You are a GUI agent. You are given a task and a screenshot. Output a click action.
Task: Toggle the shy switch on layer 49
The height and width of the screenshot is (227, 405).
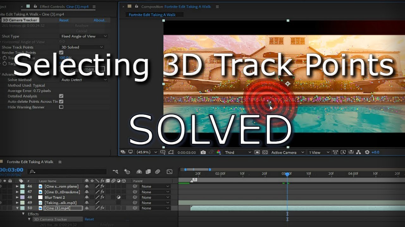pos(87,203)
